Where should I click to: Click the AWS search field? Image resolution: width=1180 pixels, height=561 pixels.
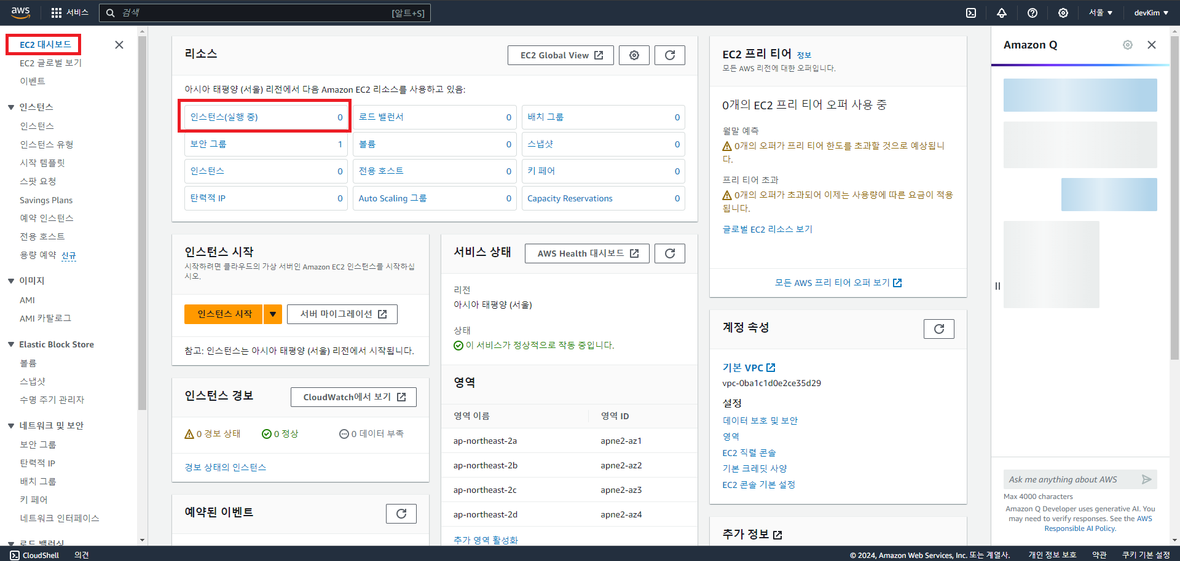click(x=265, y=13)
